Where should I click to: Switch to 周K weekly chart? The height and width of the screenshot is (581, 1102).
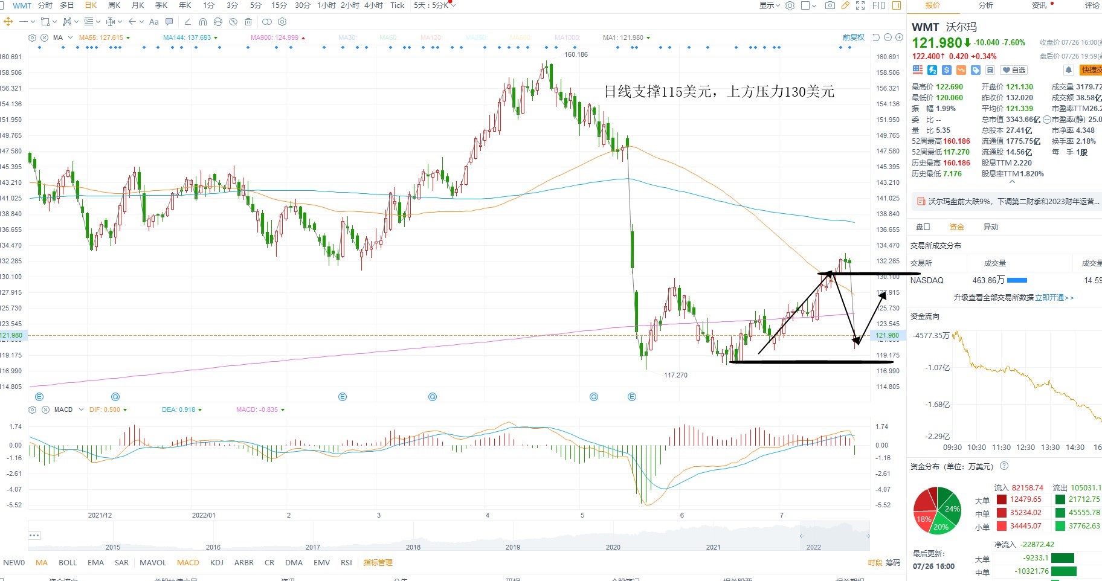(x=114, y=5)
